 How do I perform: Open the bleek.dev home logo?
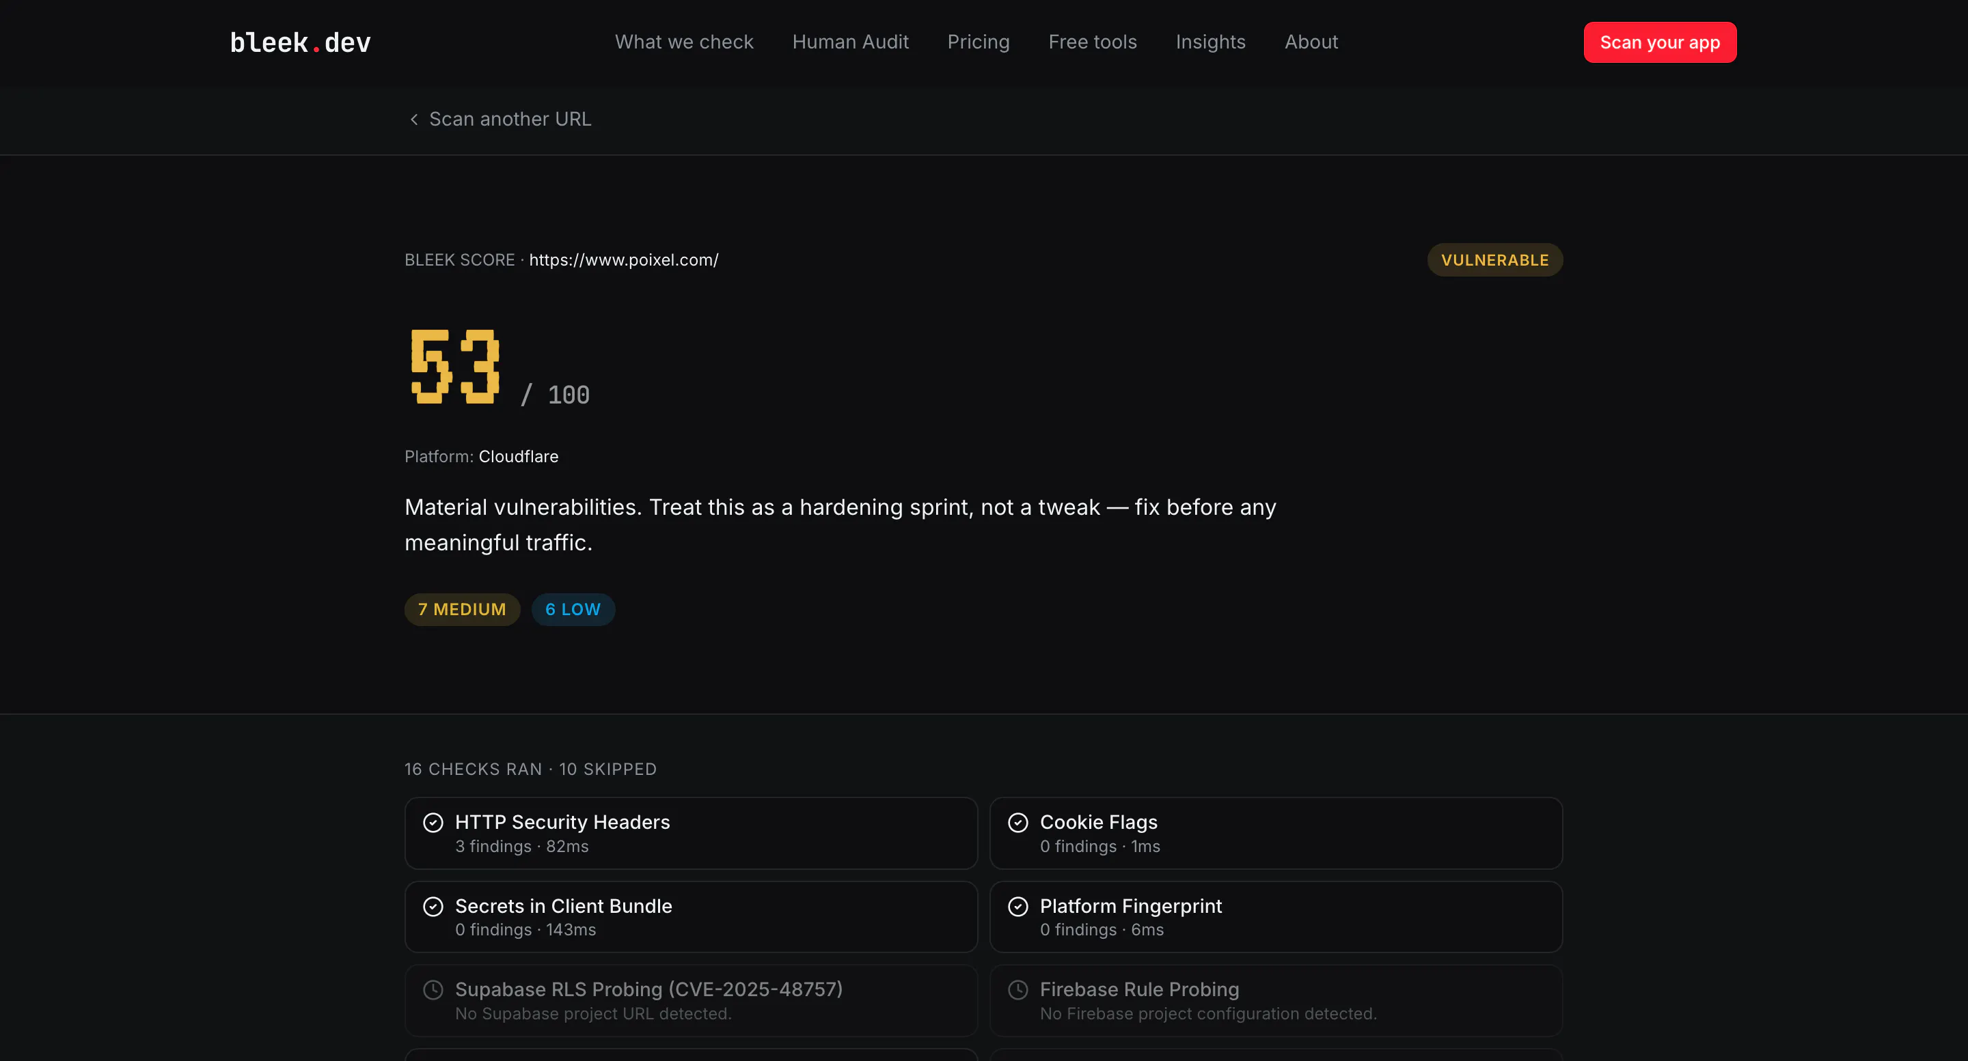tap(300, 43)
